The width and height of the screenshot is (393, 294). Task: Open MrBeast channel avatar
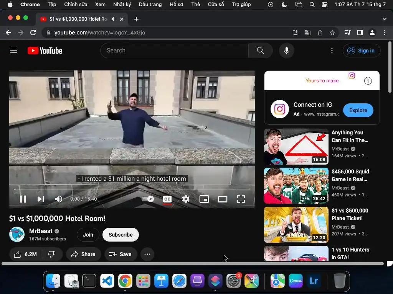click(17, 235)
